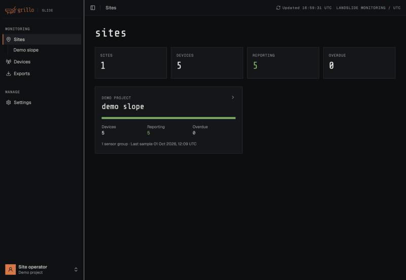Viewport: 406px width, 280px height.
Task: Click the Exports download icon
Action: pos(9,74)
